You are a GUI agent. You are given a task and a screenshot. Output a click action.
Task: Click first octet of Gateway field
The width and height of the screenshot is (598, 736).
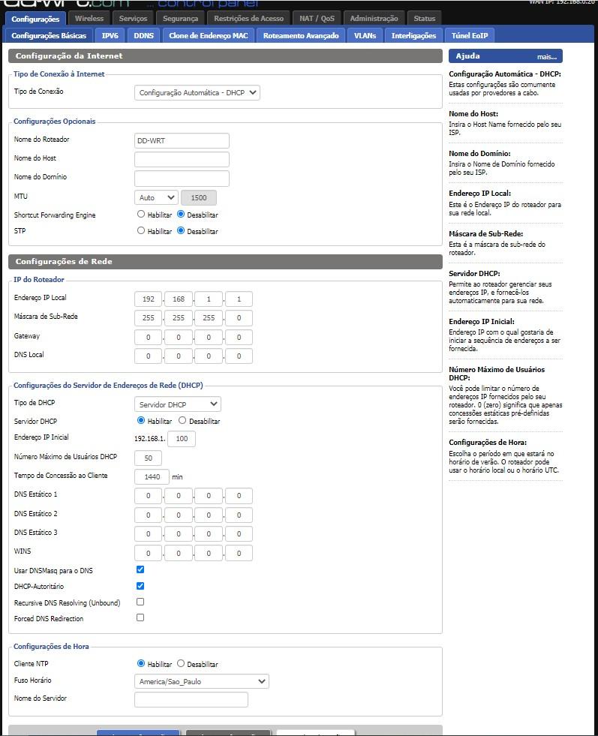coord(149,337)
